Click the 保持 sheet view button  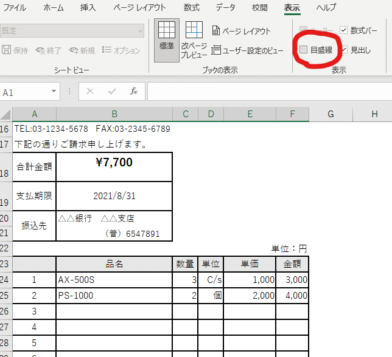pyautogui.click(x=15, y=50)
